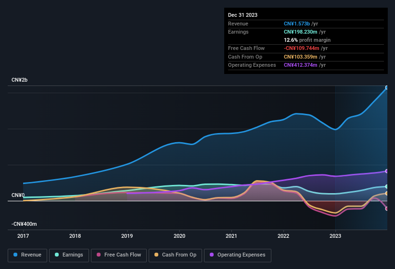Click the 2017 x-axis label
Viewport: 395px width, 269px height.
tap(23, 236)
